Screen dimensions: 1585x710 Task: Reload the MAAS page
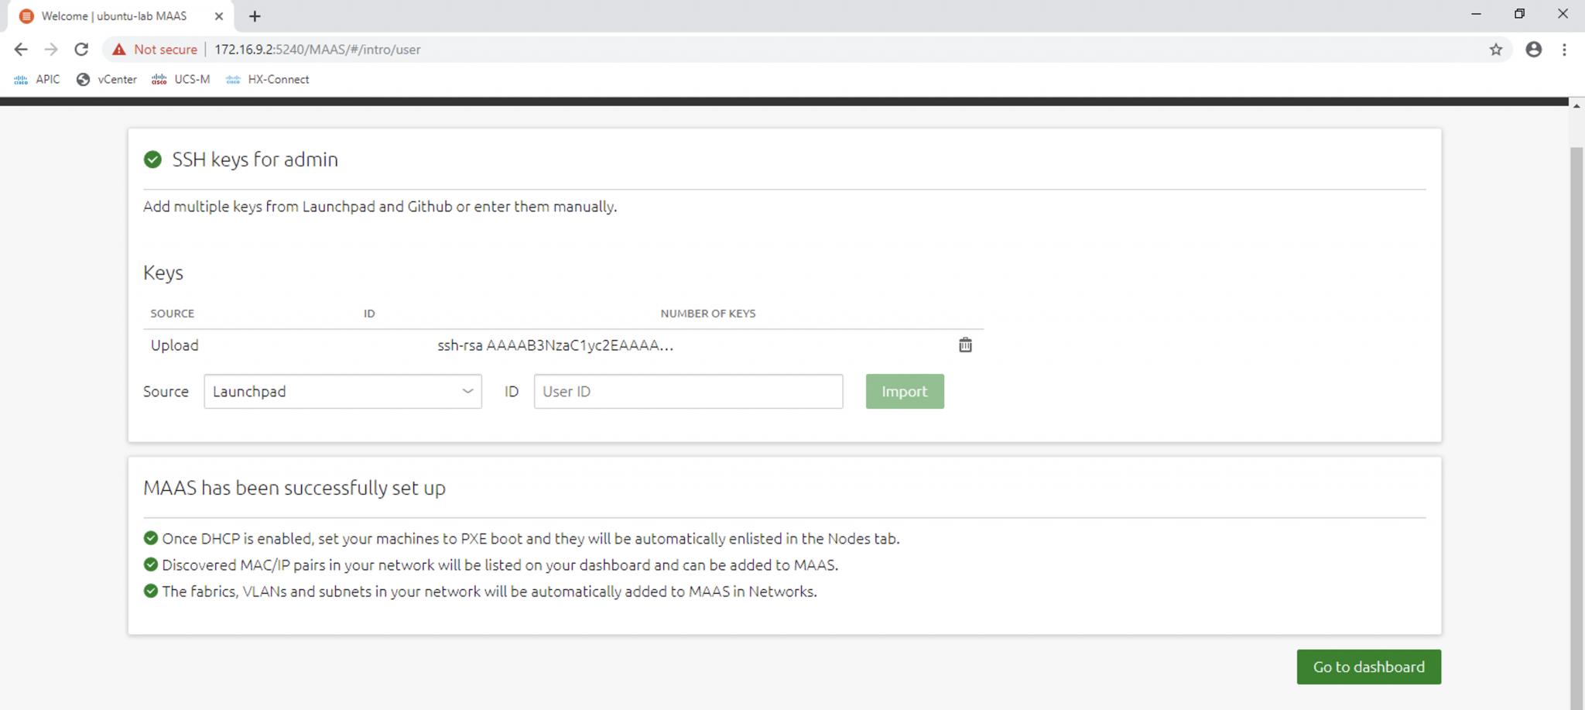click(x=81, y=49)
